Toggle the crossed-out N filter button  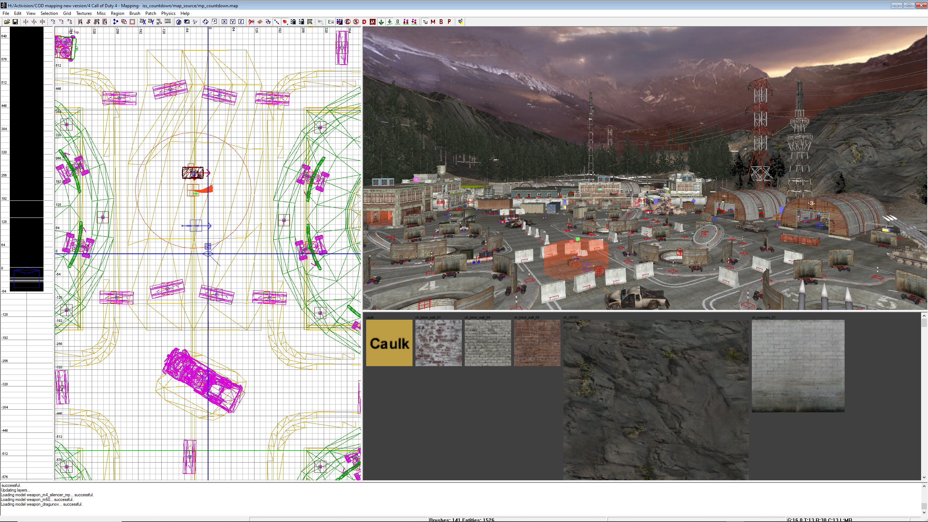373,22
